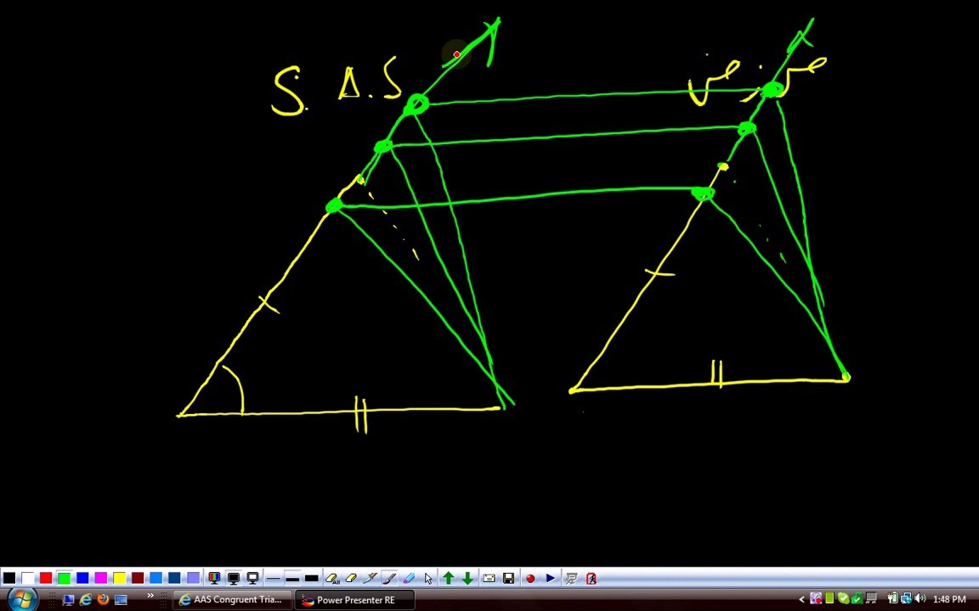Select the red pen color swatch
The height and width of the screenshot is (611, 979).
click(x=46, y=578)
